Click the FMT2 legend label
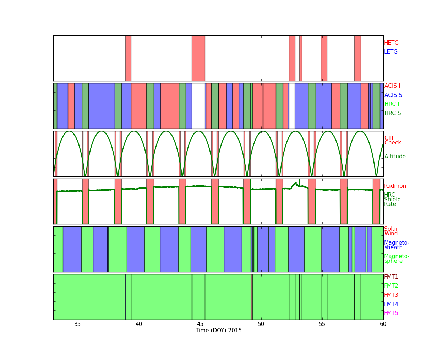The image size is (426, 355). [x=391, y=286]
